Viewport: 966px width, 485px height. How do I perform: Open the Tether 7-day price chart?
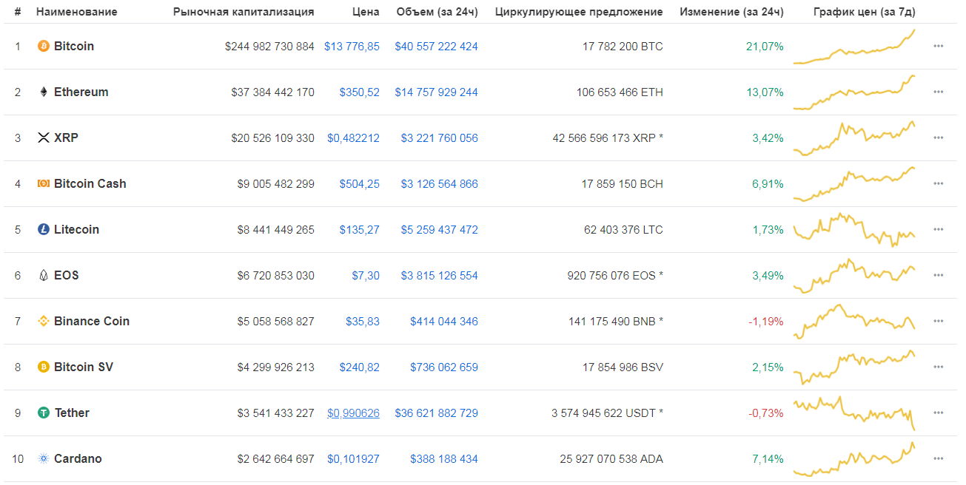tap(854, 413)
